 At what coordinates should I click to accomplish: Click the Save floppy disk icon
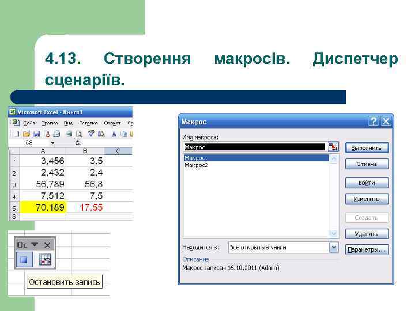(x=36, y=134)
